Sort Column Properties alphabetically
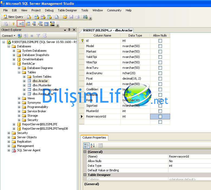This screenshot has height=190, width=211. (93, 146)
